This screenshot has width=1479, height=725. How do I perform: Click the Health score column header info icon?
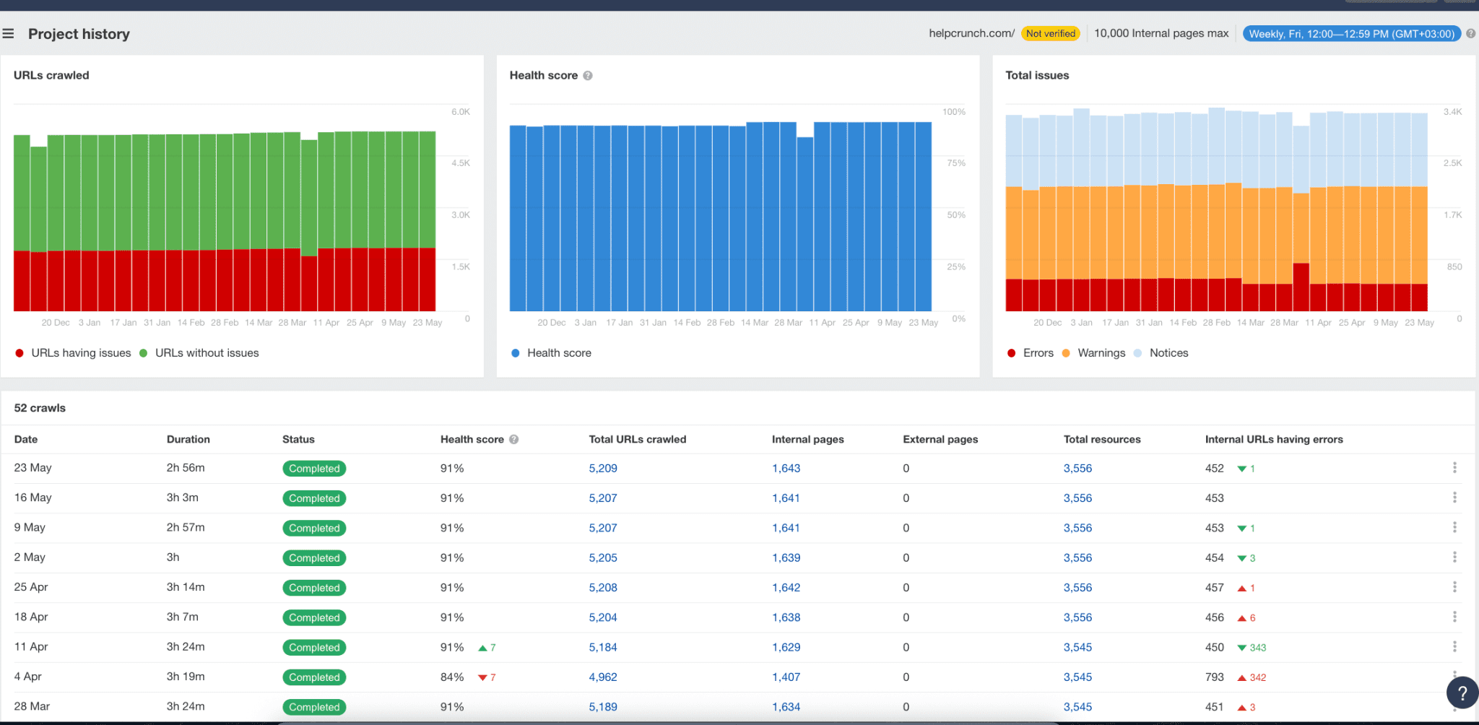point(514,439)
